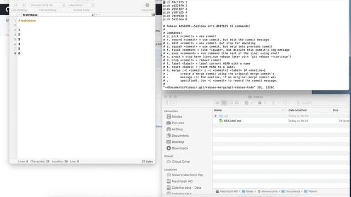
Task: Open Finder group-by arrangement dropdown
Action: click(248, 103)
